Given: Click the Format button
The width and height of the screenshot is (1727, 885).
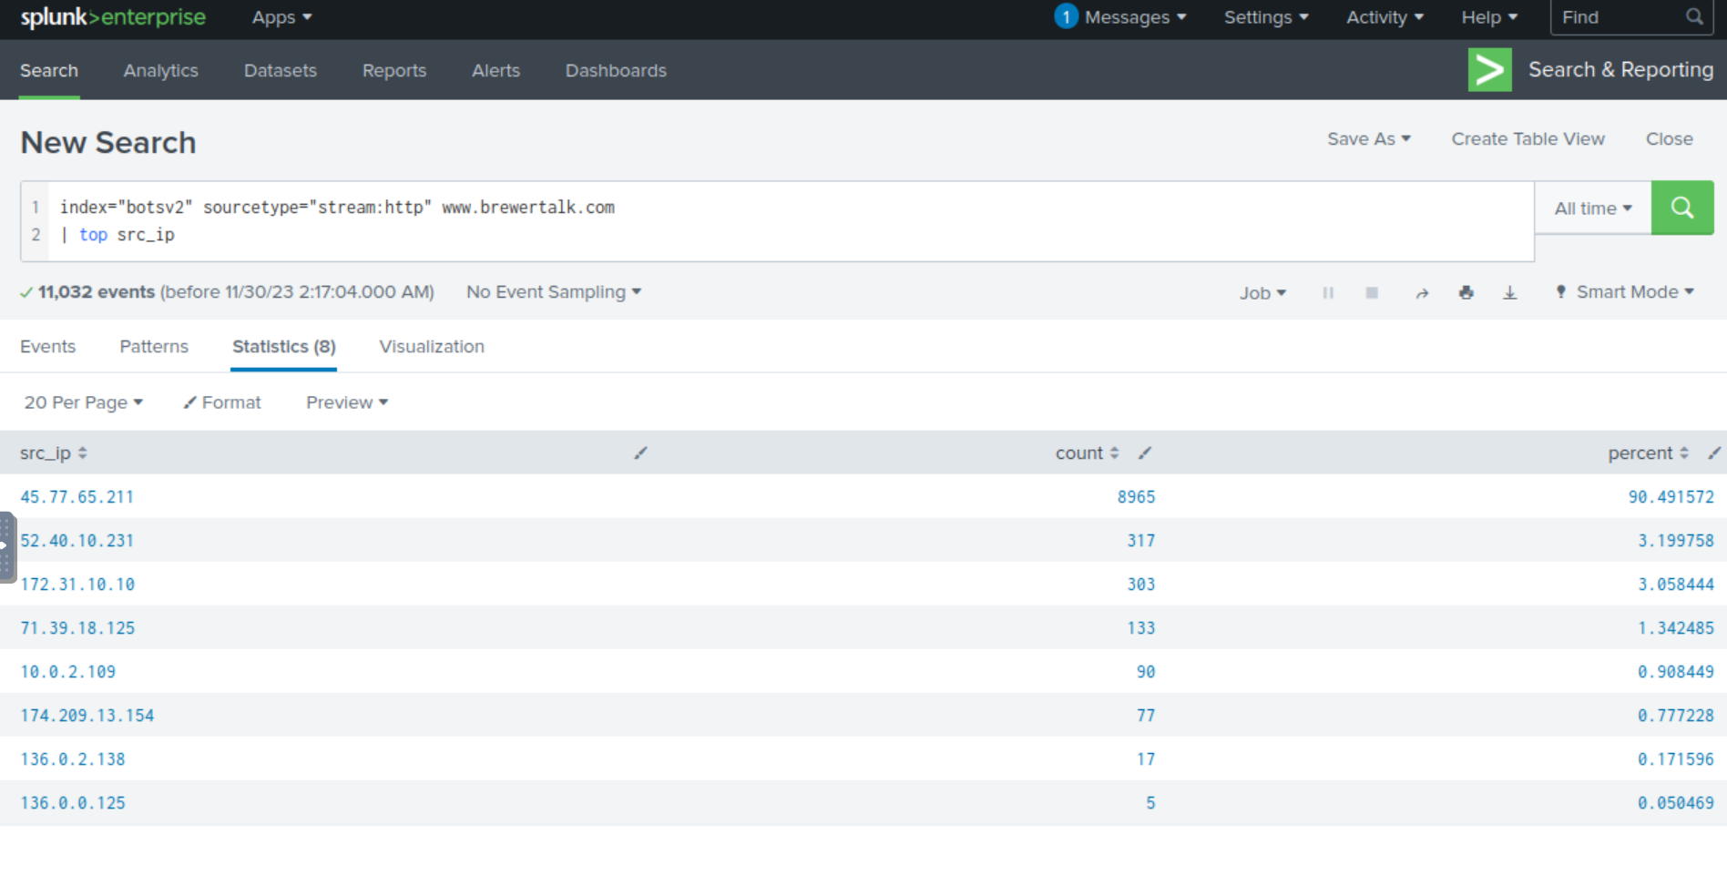Looking at the screenshot, I should point(222,402).
